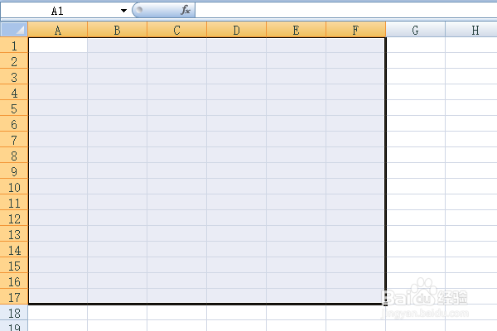Screen dimensions: 497x331
Task: Select row 9 header
Action: tap(14, 171)
